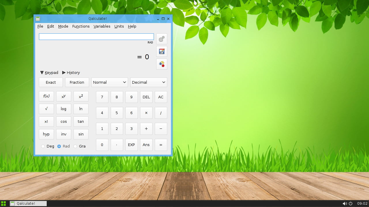Click the number 6 key

click(x=131, y=113)
